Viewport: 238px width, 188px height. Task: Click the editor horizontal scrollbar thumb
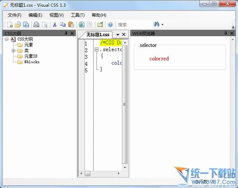pyautogui.click(x=88, y=174)
